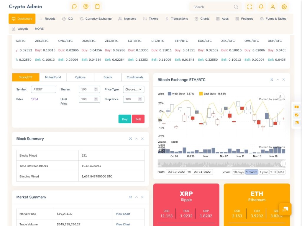Image resolution: width=302 pixels, height=226 pixels.
Task: Open the Members menu
Action: click(127, 19)
